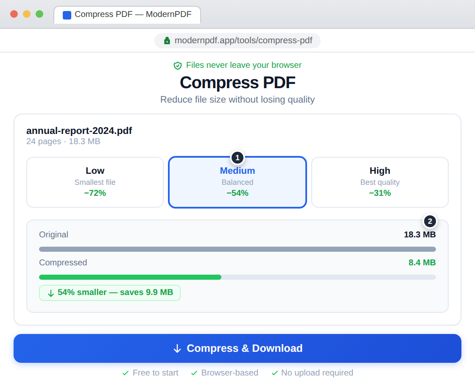The height and width of the screenshot is (384, 475).
Task: Click the checkmark next to Free to start
Action: (x=125, y=373)
